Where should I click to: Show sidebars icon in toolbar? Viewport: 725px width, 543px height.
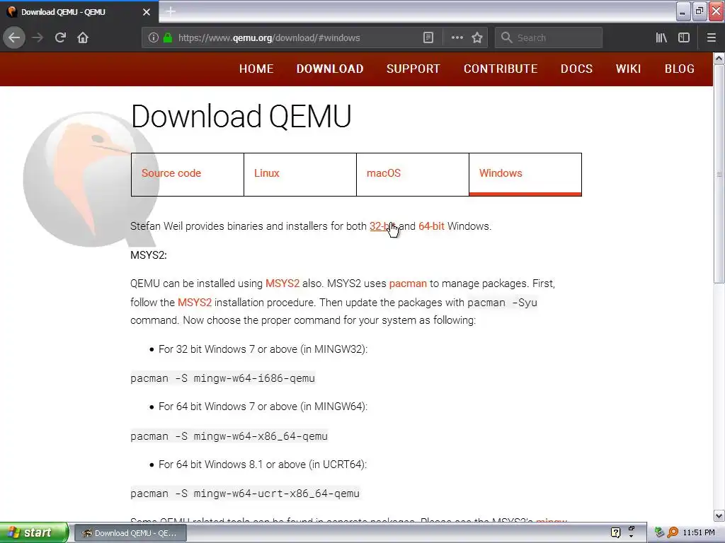point(684,38)
